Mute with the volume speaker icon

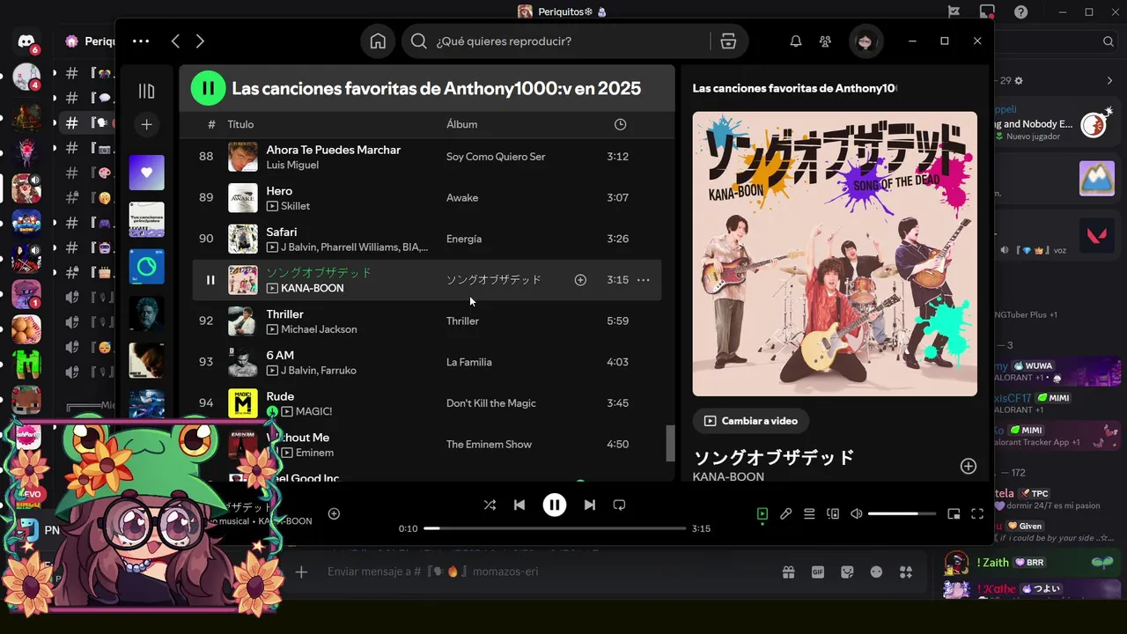(857, 514)
